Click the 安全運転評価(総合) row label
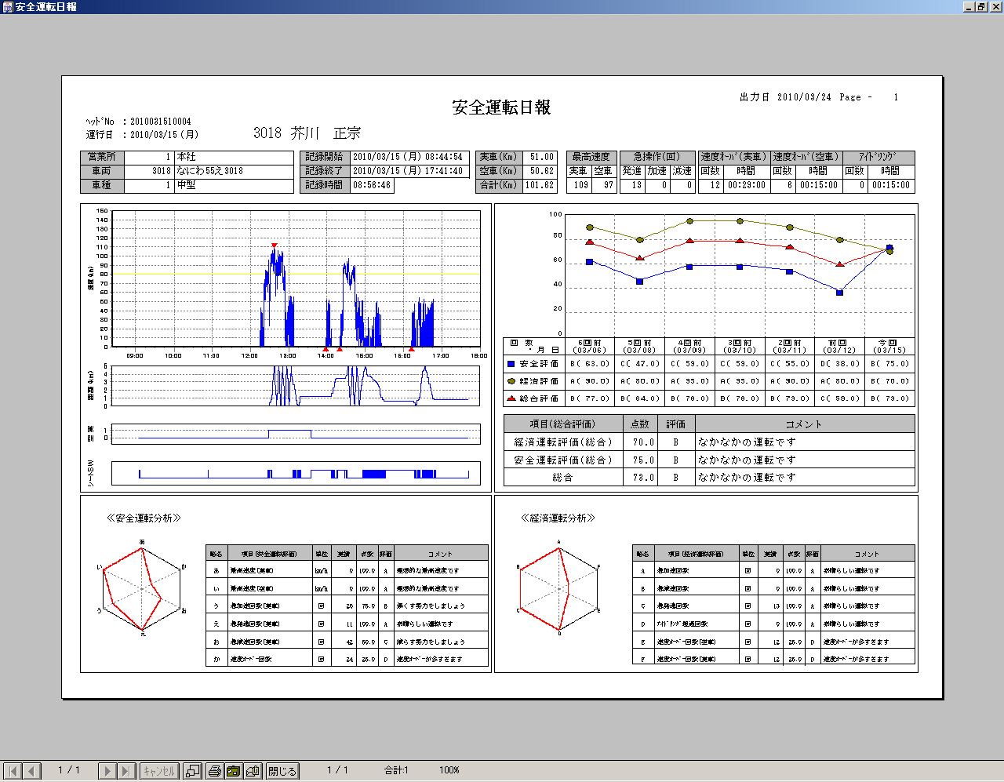 coord(563,460)
